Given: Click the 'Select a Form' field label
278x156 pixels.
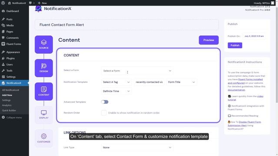Looking at the screenshot, I should tap(71, 70).
